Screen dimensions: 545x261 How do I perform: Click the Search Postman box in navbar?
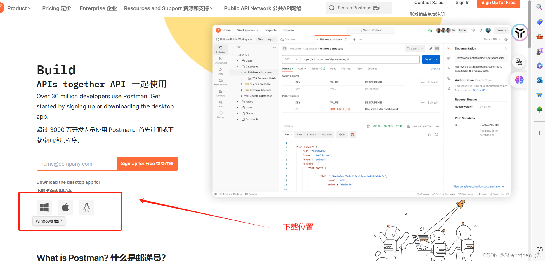pyautogui.click(x=359, y=8)
